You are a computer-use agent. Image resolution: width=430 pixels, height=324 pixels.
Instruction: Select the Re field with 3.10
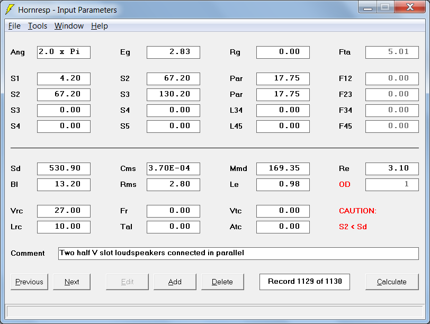coord(392,168)
